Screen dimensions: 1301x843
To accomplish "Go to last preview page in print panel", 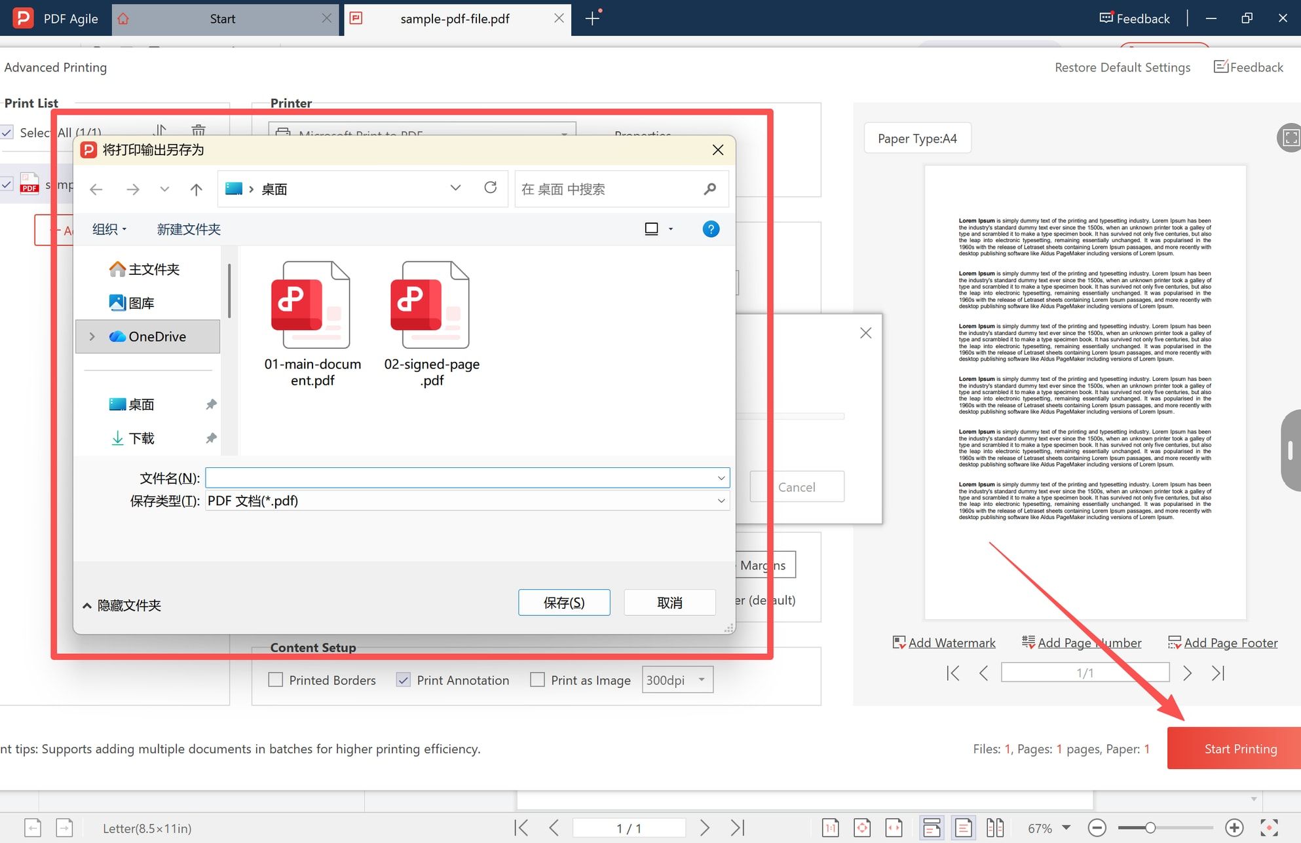I will pos(1218,673).
